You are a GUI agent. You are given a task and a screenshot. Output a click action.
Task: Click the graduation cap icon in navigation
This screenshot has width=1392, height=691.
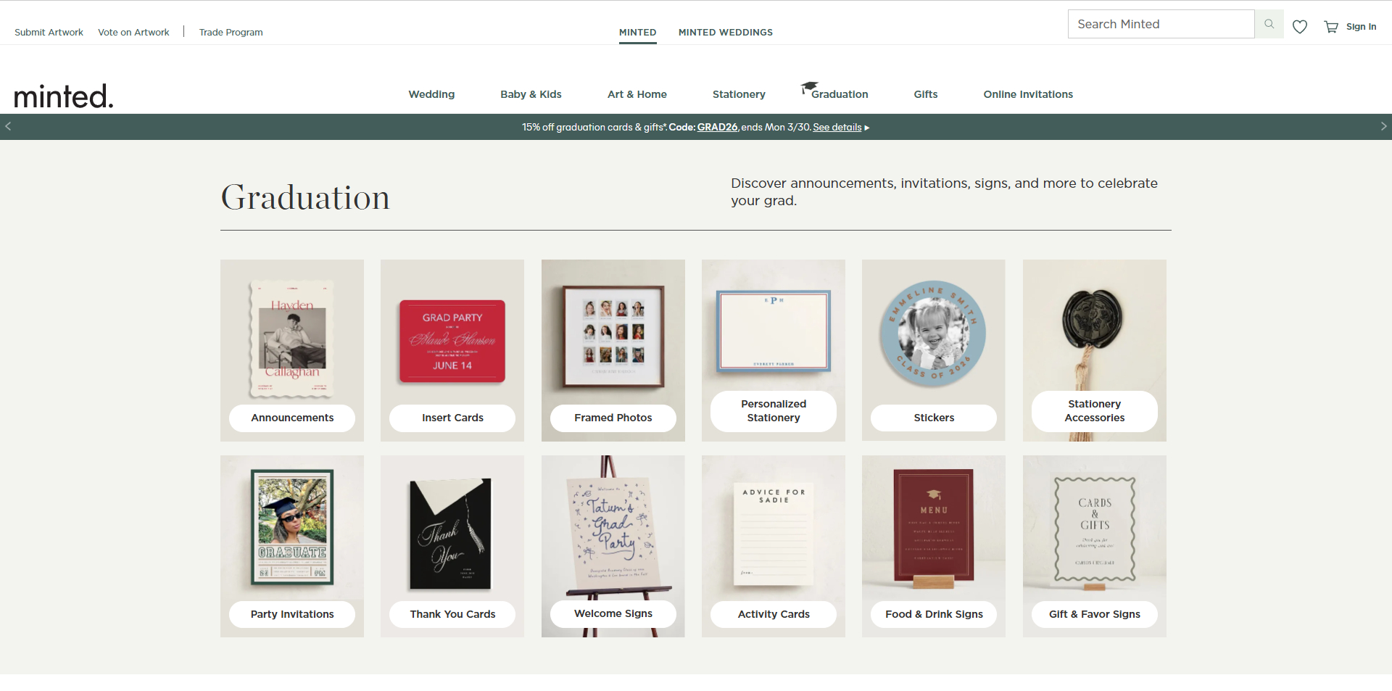tap(809, 88)
